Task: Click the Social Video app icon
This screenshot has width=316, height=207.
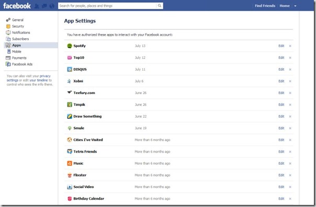Action: [x=70, y=187]
